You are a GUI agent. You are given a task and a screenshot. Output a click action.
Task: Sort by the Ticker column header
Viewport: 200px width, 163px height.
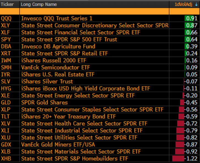[7, 4]
